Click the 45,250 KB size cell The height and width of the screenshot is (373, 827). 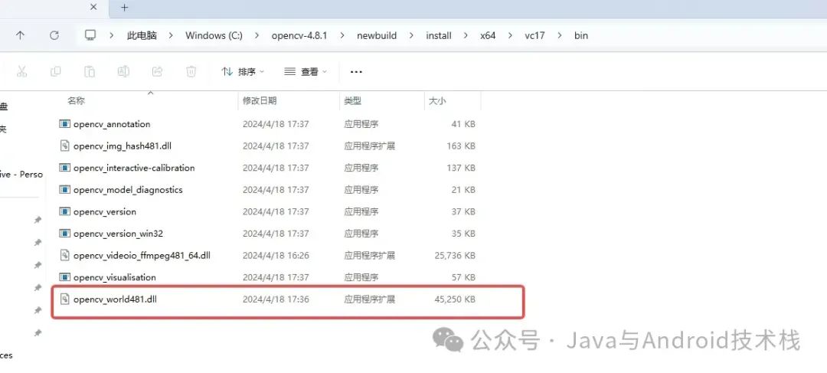455,299
